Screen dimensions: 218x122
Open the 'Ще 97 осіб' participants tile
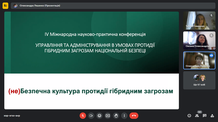(199, 80)
